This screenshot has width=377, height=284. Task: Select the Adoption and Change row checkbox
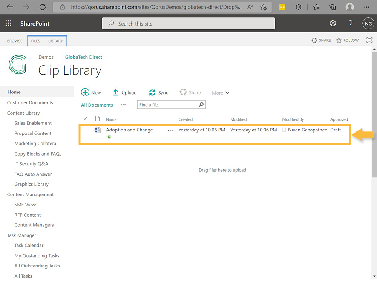pyautogui.click(x=85, y=130)
